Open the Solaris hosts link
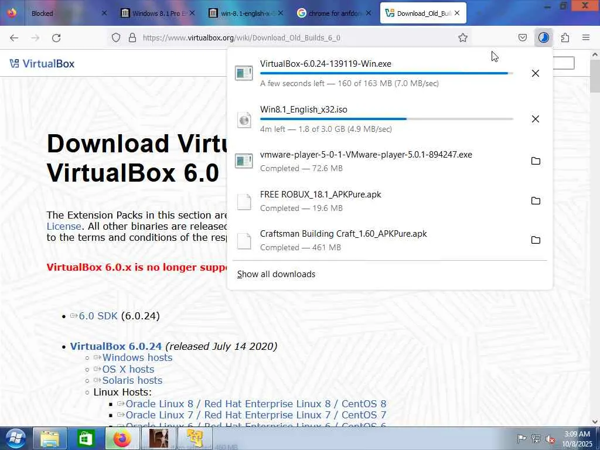Viewport: 600px width, 450px height. pos(132,380)
